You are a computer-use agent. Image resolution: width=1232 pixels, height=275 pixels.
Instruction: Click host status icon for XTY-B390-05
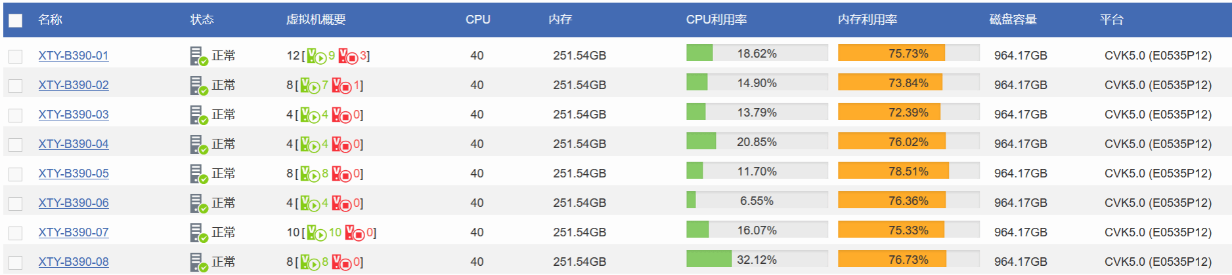198,174
